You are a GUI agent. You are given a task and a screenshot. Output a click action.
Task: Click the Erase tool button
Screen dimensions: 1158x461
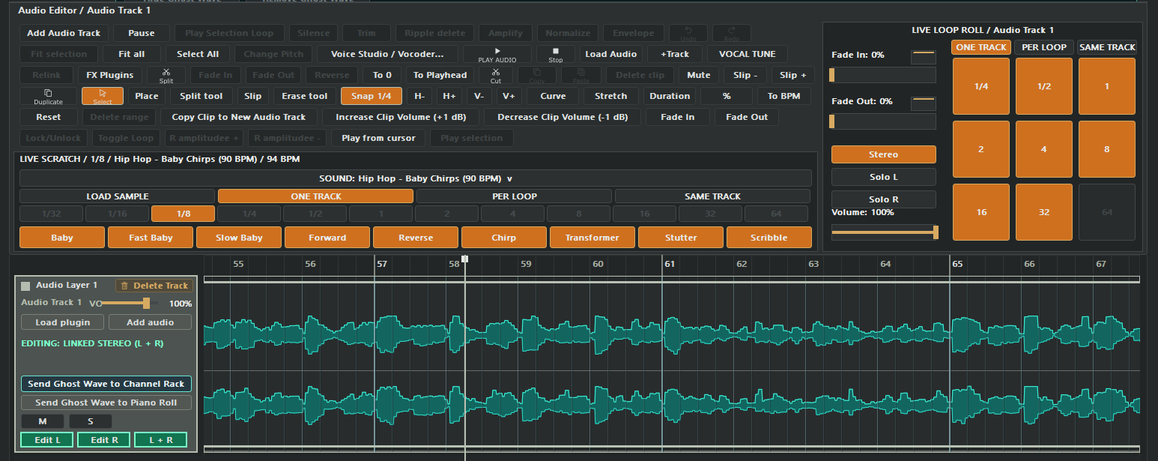pos(304,96)
